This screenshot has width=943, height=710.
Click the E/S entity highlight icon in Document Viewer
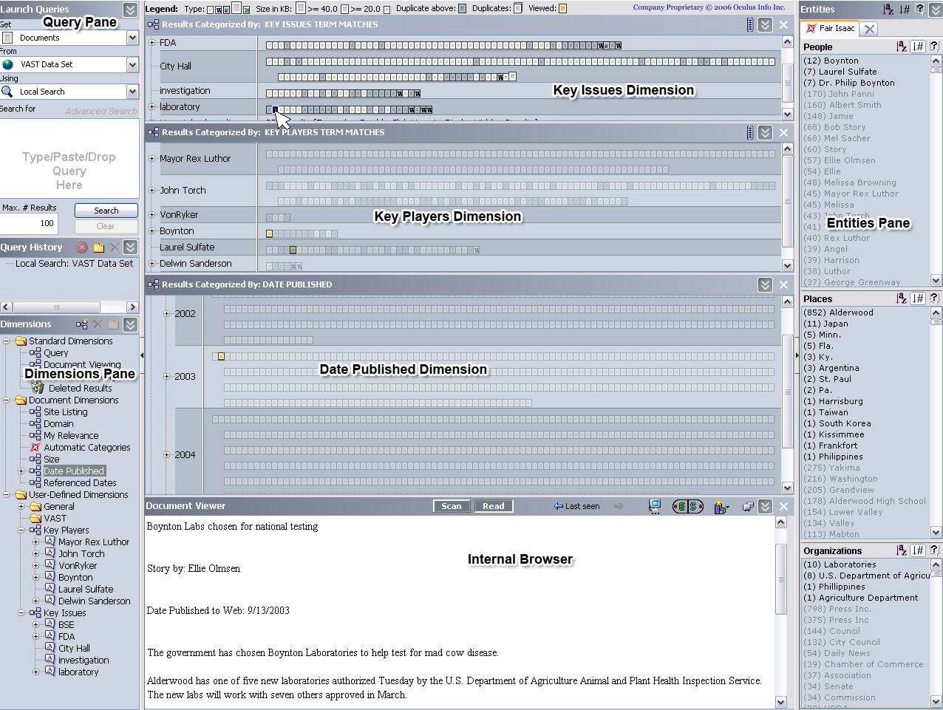coord(687,506)
